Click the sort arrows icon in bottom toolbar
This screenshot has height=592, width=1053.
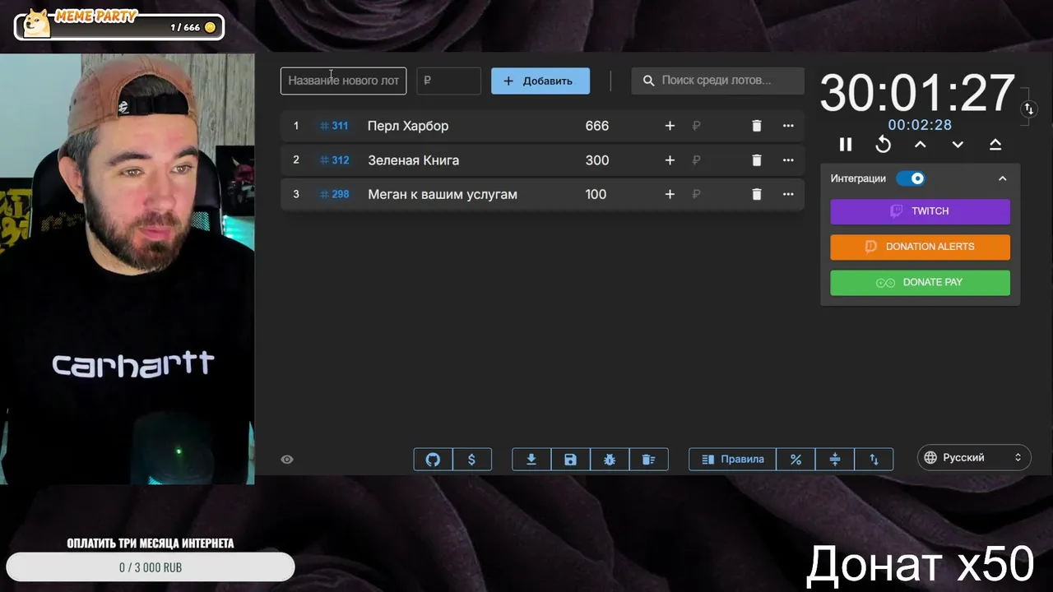(x=874, y=460)
